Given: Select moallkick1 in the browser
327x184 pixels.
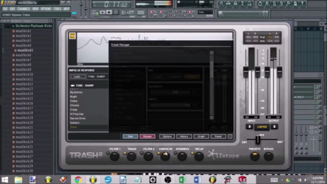Looking at the screenshot, I should [x=24, y=31].
